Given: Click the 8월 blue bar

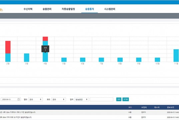Looking at the screenshot, I should (120, 60).
